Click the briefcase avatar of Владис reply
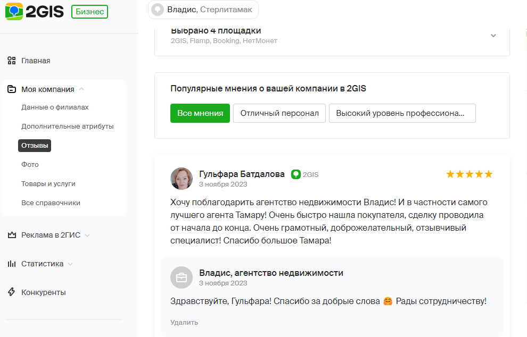527x337 pixels. pos(182,277)
